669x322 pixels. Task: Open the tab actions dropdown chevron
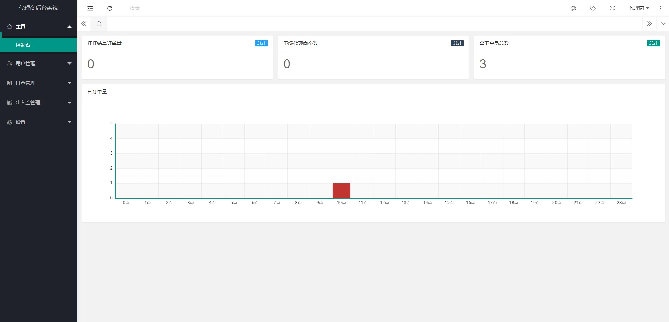point(663,24)
